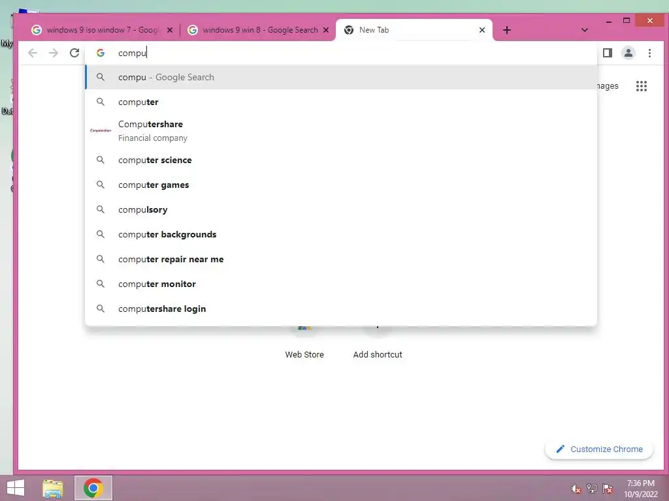Select the New Tab tab

coord(415,30)
